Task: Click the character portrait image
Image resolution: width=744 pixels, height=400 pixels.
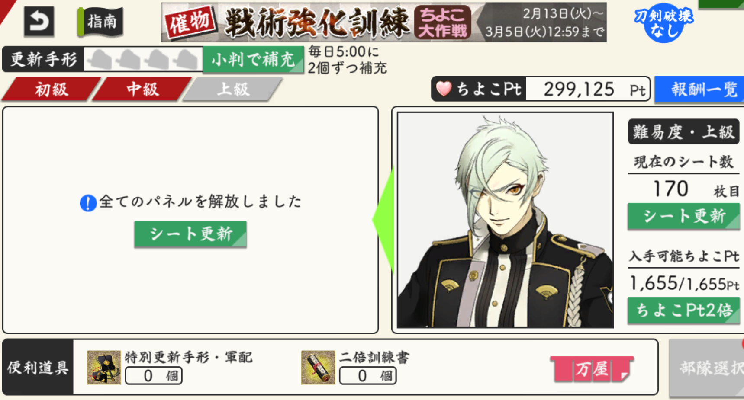Action: [x=505, y=220]
